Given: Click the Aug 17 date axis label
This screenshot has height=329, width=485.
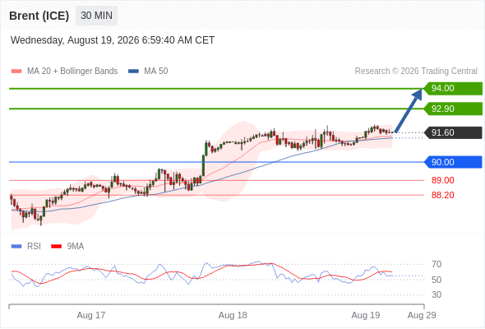Looking at the screenshot, I should (91, 315).
